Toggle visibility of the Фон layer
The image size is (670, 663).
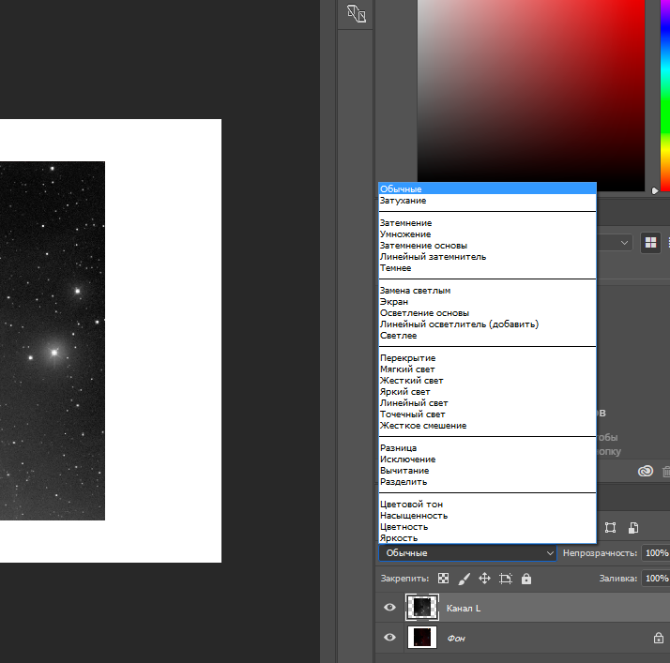[390, 639]
